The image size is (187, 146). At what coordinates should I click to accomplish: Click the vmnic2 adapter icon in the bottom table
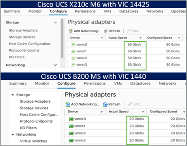[70, 134]
